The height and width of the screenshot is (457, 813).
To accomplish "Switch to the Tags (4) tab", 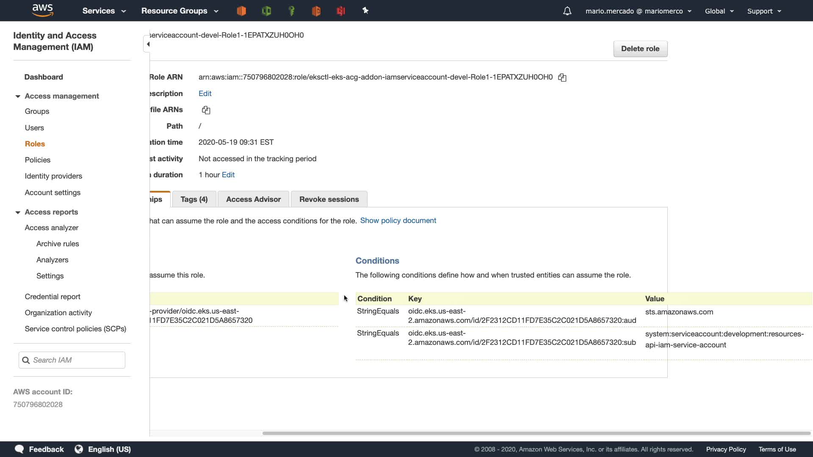I will tap(194, 199).
